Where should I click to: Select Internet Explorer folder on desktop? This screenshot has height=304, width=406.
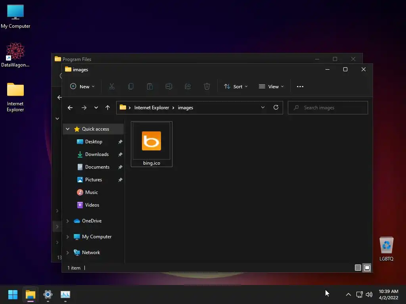click(x=15, y=97)
